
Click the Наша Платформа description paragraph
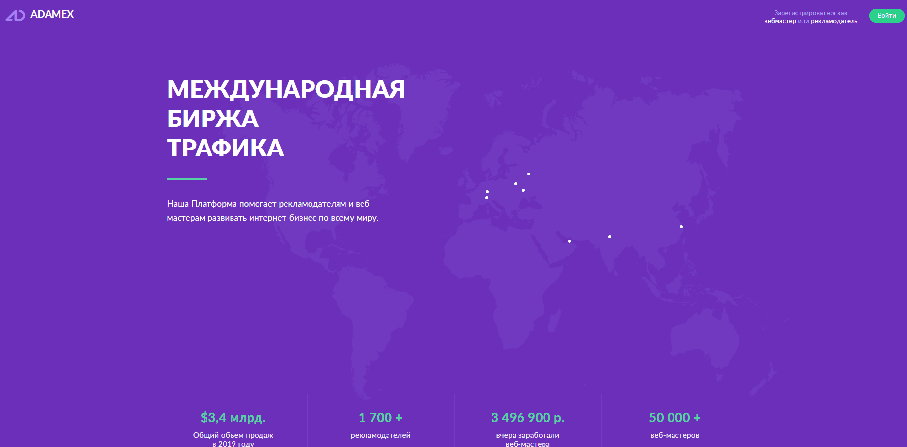(272, 211)
